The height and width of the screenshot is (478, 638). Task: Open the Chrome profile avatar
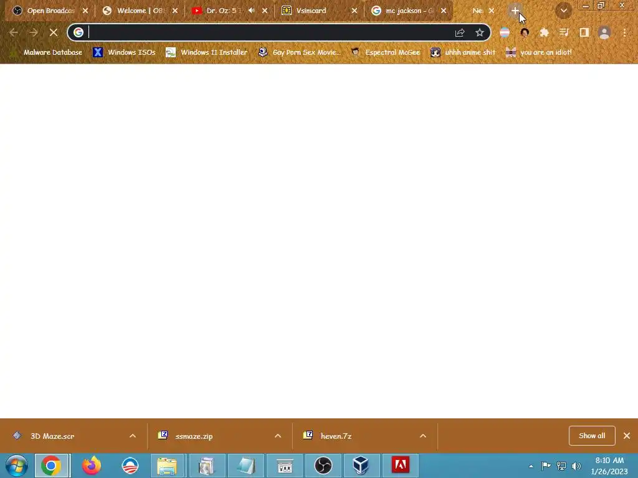[604, 32]
